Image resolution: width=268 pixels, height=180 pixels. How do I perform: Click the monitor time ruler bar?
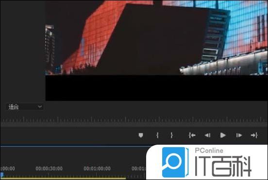(134, 120)
